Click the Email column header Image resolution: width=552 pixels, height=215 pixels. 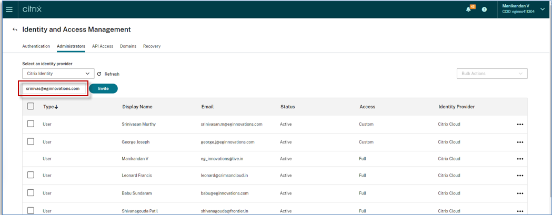(207, 107)
